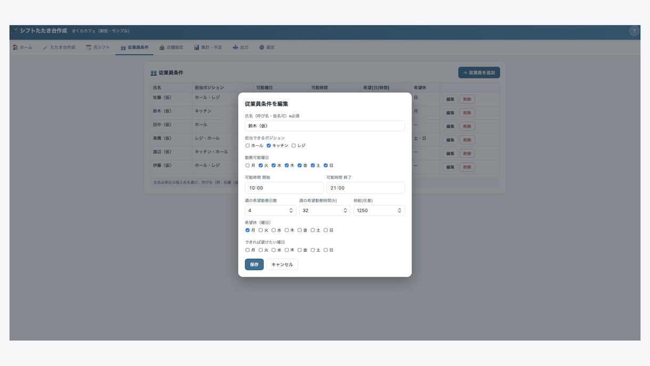The height and width of the screenshot is (366, 650).
Task: Open the 店舗設定 tab
Action: tap(172, 47)
